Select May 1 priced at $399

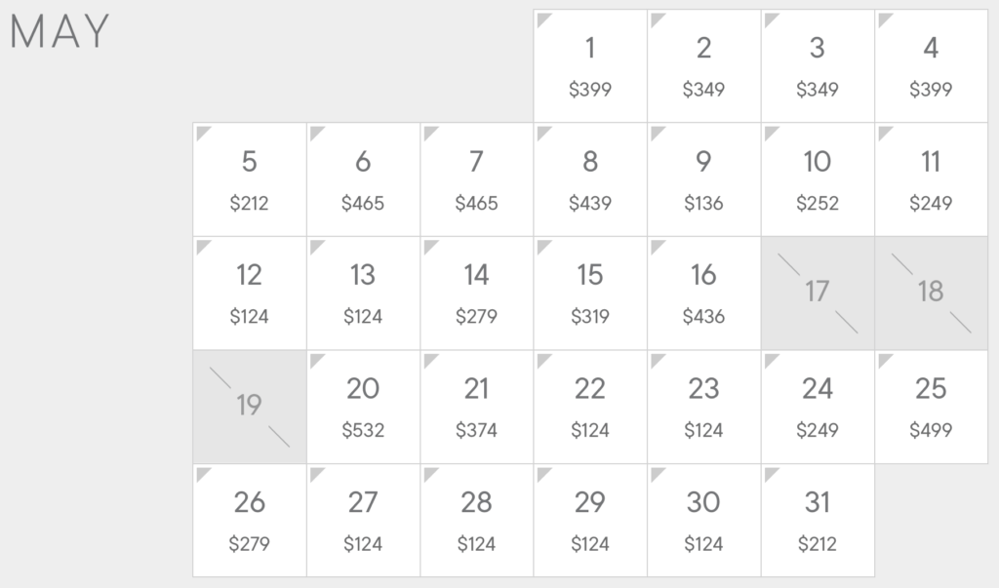590,65
